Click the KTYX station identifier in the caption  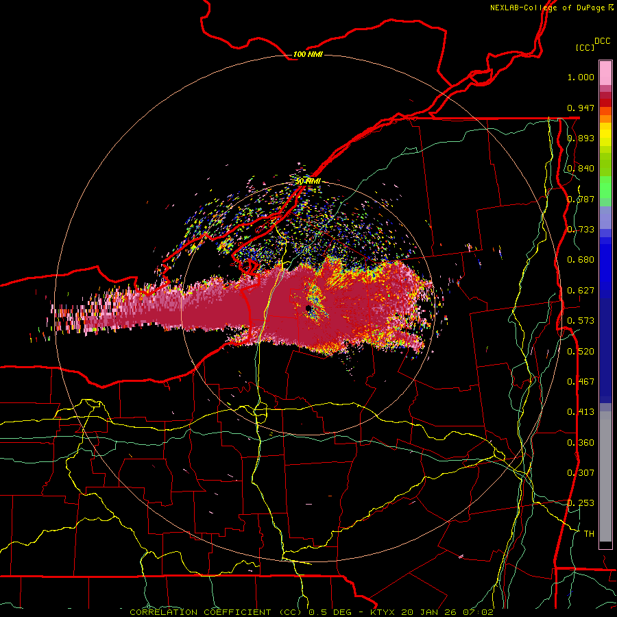coord(384,612)
